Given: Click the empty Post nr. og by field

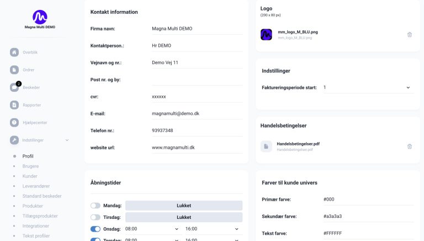Looking at the screenshot, I should coord(197,80).
